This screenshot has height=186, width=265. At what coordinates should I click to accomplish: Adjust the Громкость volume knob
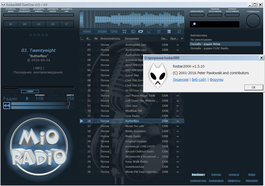(x=253, y=21)
